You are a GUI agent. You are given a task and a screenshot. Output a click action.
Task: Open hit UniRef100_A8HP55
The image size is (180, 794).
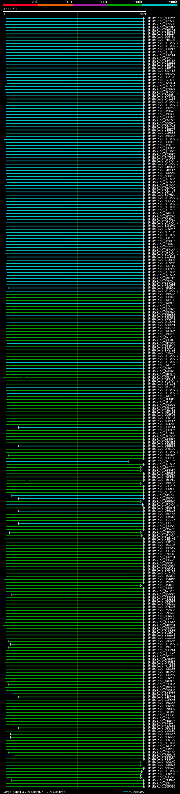(x=161, y=18)
